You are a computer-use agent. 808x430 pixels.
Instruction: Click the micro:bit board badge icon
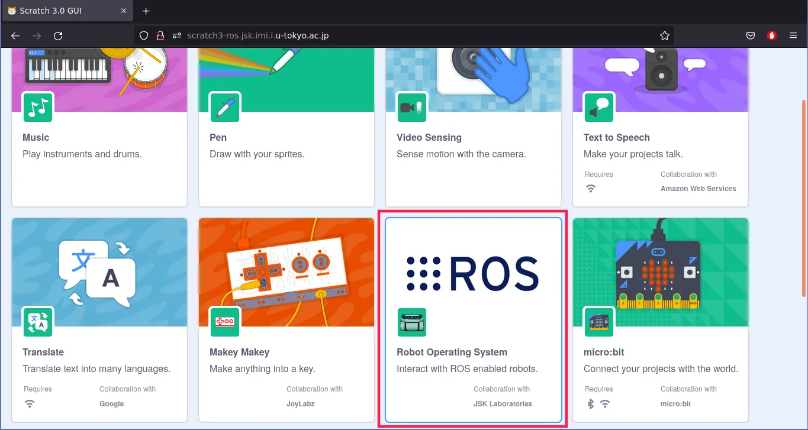point(598,322)
